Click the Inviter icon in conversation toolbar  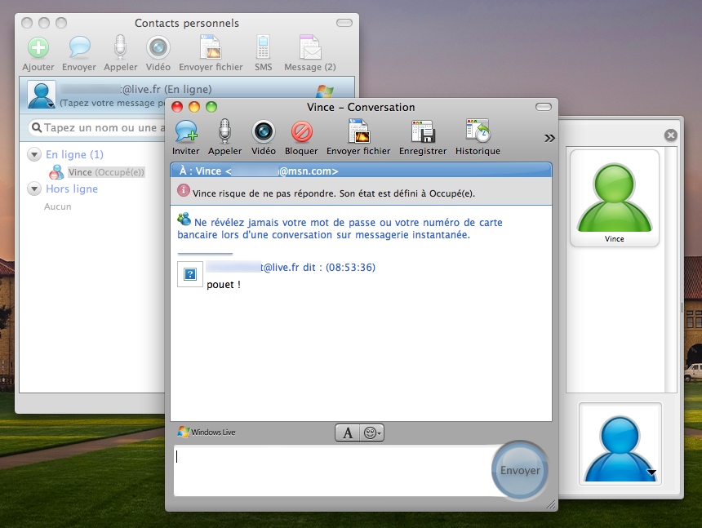[186, 132]
